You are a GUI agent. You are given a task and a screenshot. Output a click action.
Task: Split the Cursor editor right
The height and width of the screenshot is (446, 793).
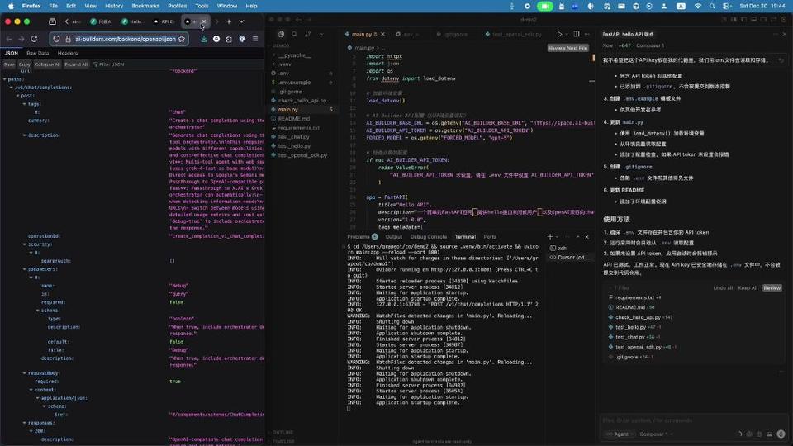coord(576,34)
